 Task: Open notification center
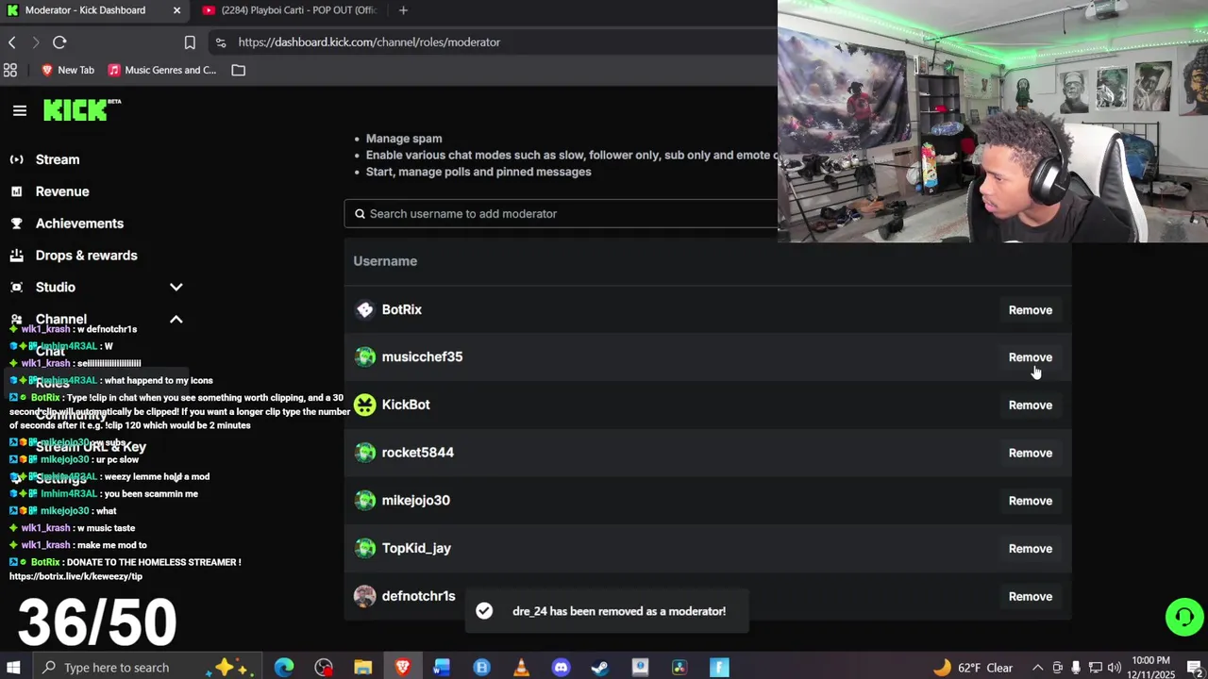tap(1194, 668)
